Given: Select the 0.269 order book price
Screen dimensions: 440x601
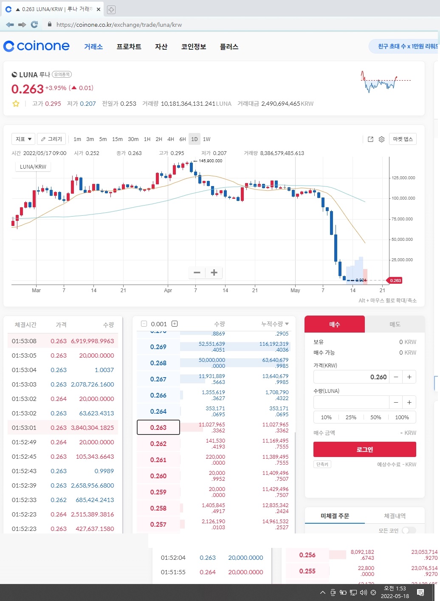Looking at the screenshot, I should coord(158,347).
